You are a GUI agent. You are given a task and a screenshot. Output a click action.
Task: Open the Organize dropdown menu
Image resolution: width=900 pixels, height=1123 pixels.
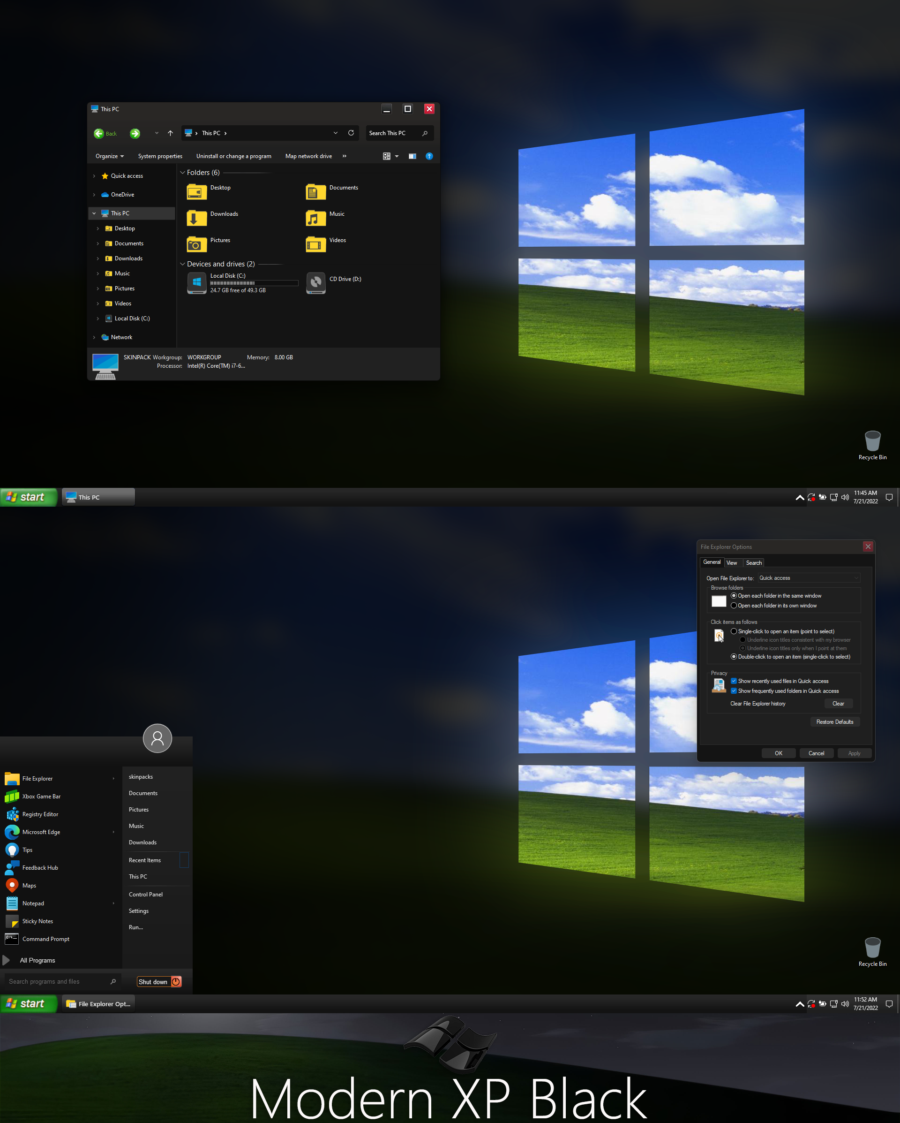click(x=109, y=156)
